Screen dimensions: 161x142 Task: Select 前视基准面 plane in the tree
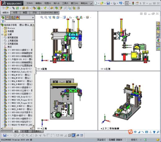click(13, 38)
